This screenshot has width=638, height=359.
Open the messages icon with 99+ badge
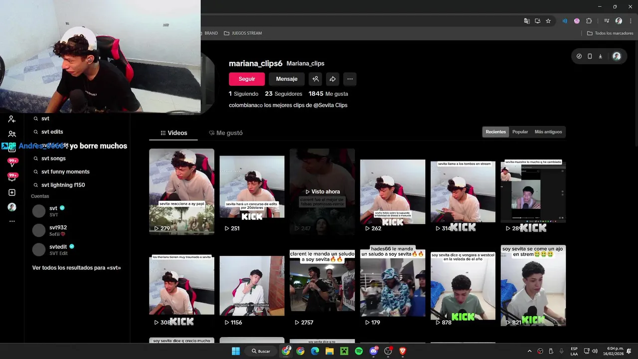12,177
